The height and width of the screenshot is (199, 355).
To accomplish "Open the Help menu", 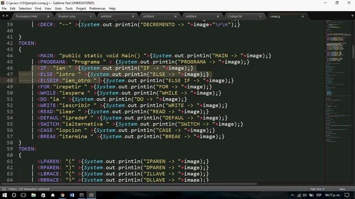I will (x=112, y=9).
